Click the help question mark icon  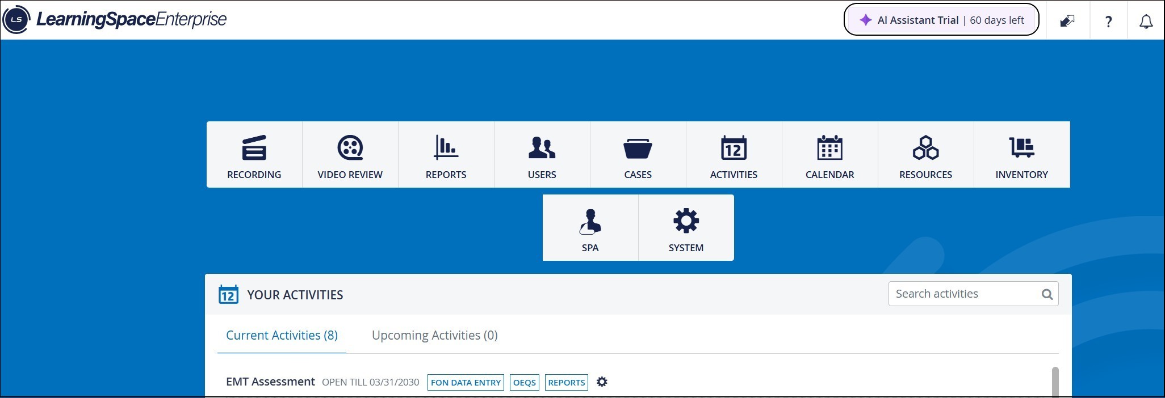point(1108,22)
